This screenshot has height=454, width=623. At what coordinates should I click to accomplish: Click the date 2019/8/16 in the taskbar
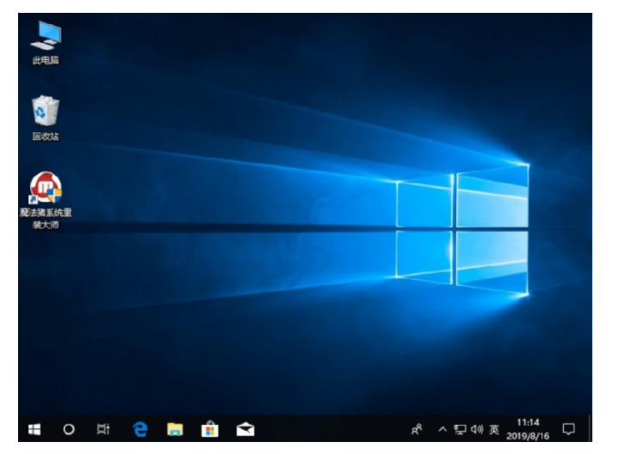pos(528,434)
